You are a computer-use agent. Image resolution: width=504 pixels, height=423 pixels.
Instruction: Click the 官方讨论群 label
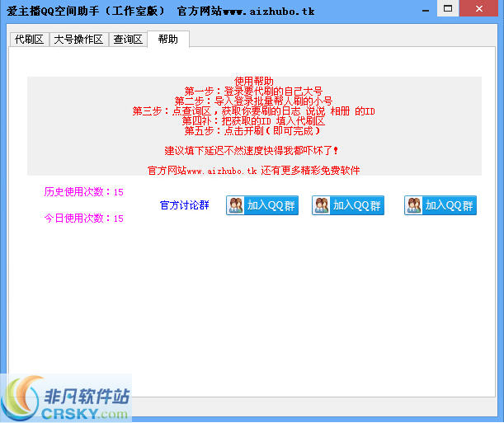point(185,205)
